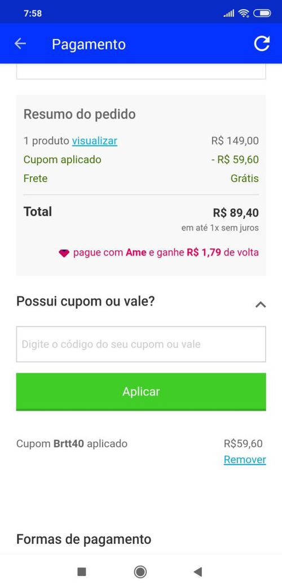Tap 'Possui cupom ou vale?' heading
The width and height of the screenshot is (282, 588).
coord(85,301)
